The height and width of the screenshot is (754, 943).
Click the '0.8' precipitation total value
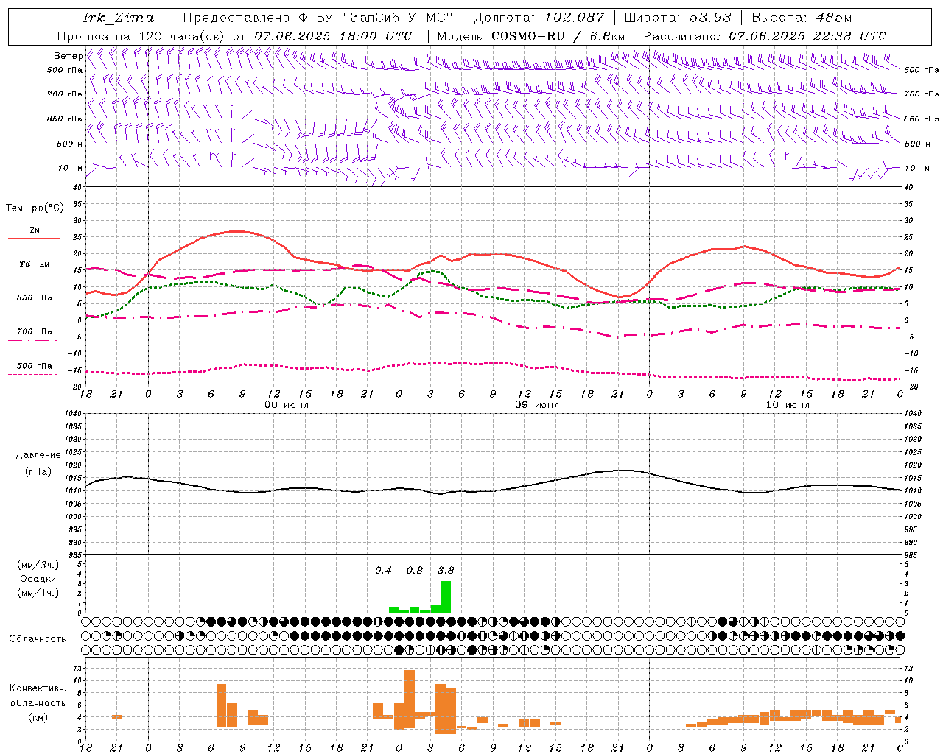click(x=415, y=570)
